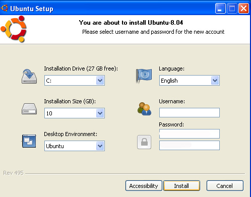The width and height of the screenshot is (251, 197).
Task: Expand the Installation Drive dropdown arrow
Action: pos(100,81)
